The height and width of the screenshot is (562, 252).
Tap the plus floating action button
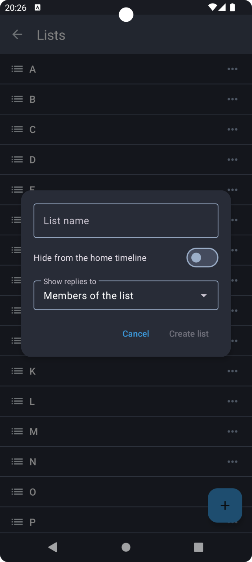[225, 506]
